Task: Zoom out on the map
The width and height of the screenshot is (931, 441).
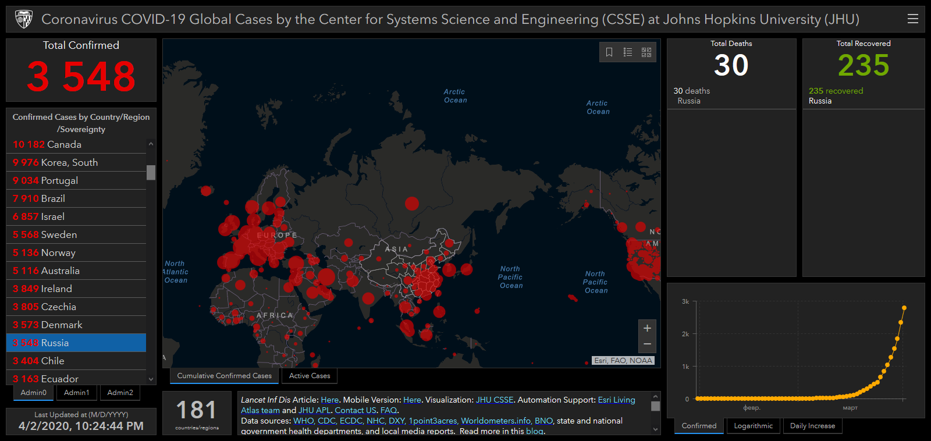Action: coord(647,344)
